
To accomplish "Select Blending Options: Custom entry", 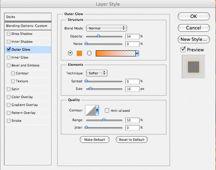I will coord(28,26).
